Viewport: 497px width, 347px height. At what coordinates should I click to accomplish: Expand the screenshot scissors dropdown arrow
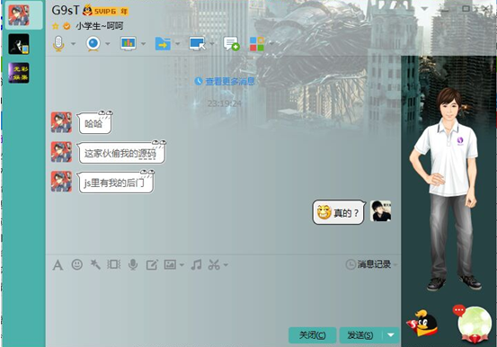coord(226,264)
